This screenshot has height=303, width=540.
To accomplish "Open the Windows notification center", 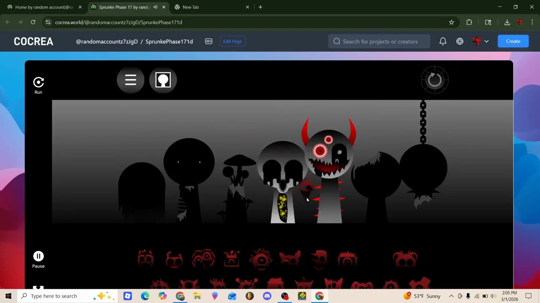I will tap(529, 296).
